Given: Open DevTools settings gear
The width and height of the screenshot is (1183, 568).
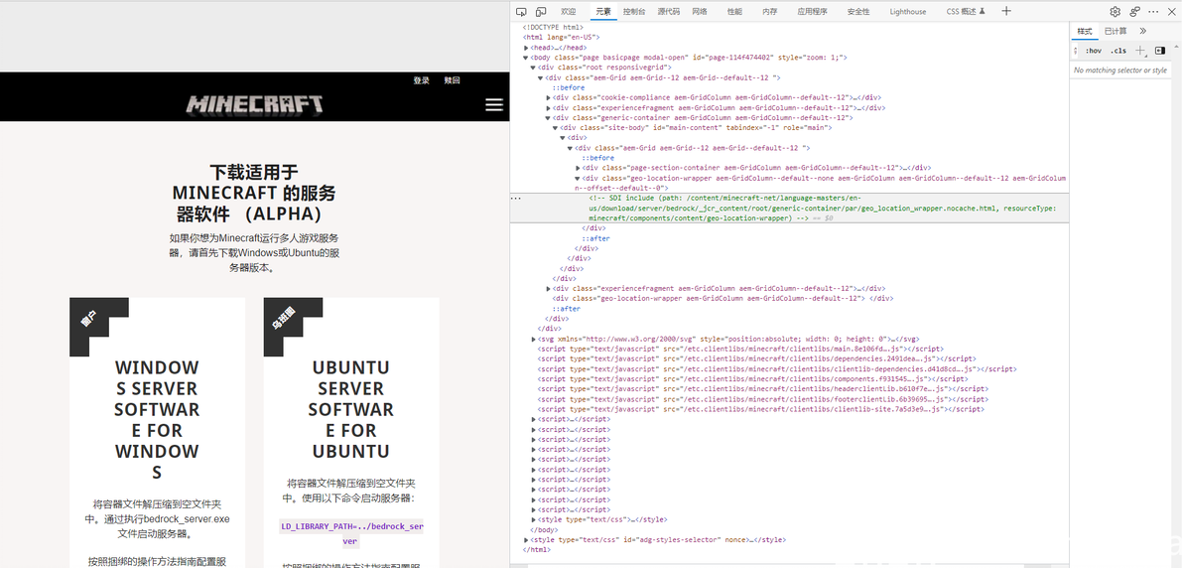Looking at the screenshot, I should click(1116, 11).
